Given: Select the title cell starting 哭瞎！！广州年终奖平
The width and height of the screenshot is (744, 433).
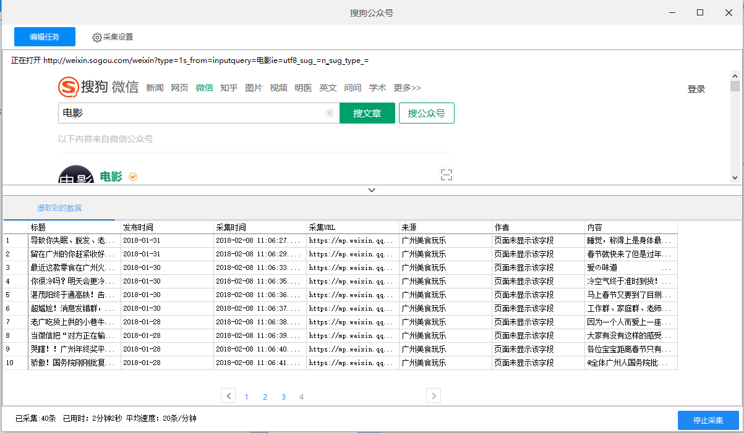Looking at the screenshot, I should click(x=74, y=349).
